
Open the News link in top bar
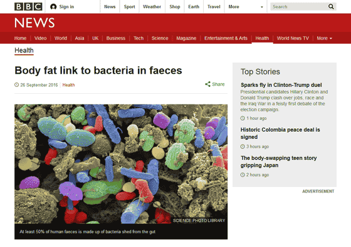pos(110,7)
